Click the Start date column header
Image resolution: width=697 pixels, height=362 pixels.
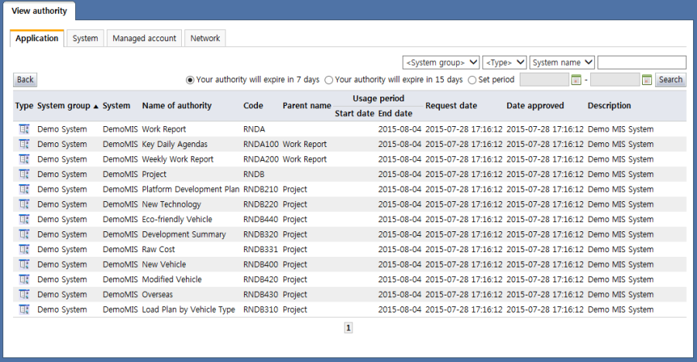coord(354,113)
